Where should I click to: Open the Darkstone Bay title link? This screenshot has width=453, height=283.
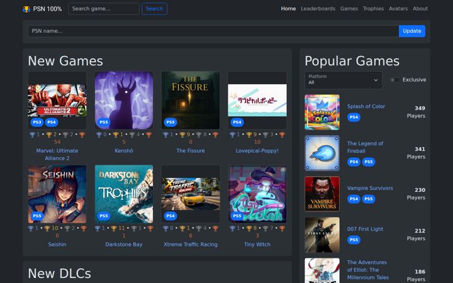(124, 244)
